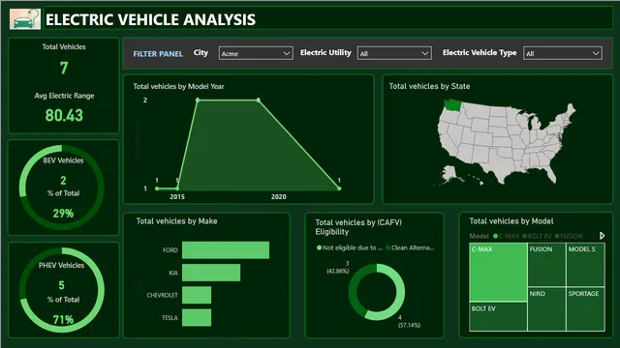The height and width of the screenshot is (348, 620).
Task: Click the FUSION treemap tile
Action: [x=546, y=265]
